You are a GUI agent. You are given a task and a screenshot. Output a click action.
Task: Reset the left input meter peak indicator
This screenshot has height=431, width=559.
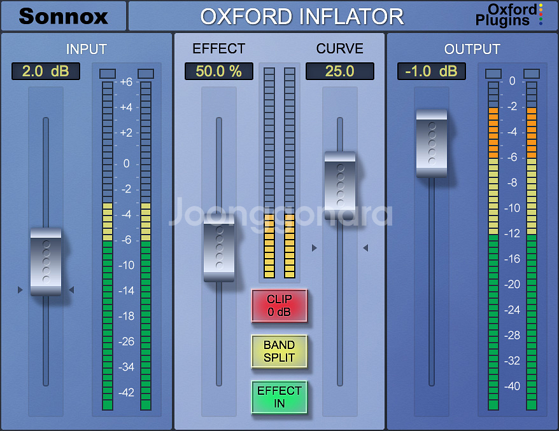coord(108,74)
